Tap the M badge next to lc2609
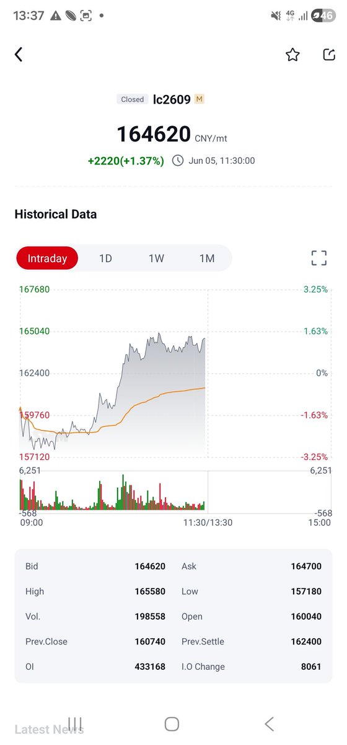347x745 pixels. coord(199,99)
